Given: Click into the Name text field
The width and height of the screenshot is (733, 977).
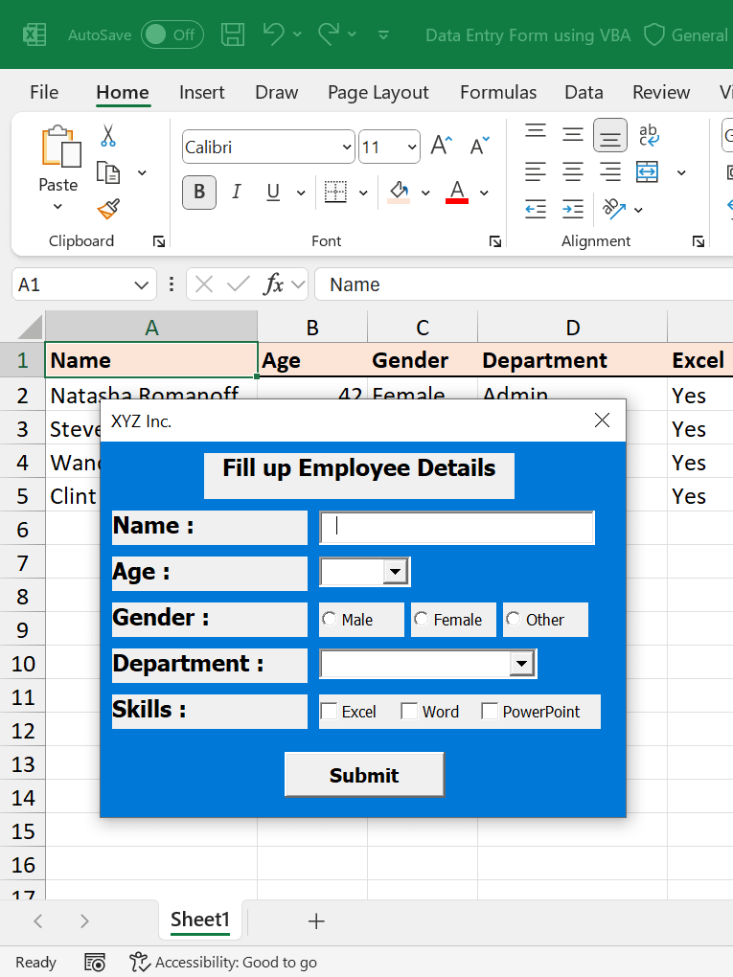Looking at the screenshot, I should point(457,527).
